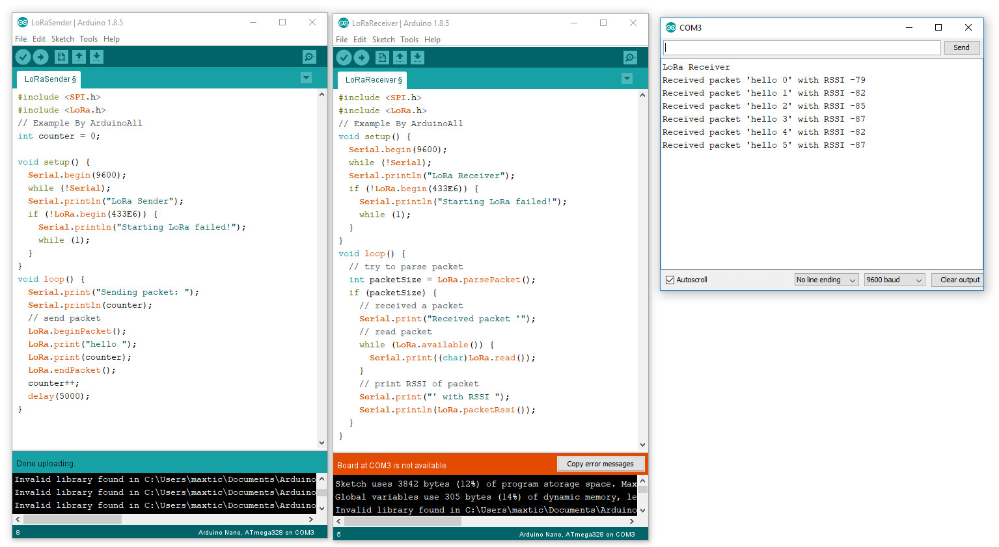The width and height of the screenshot is (999, 547).
Task: Click 'int packetSize = LoRa.parsePacket();' line
Action: click(x=442, y=280)
